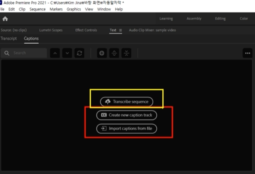This screenshot has height=174, width=255.
Task: Click the Merge captions icon
Action: (126, 53)
